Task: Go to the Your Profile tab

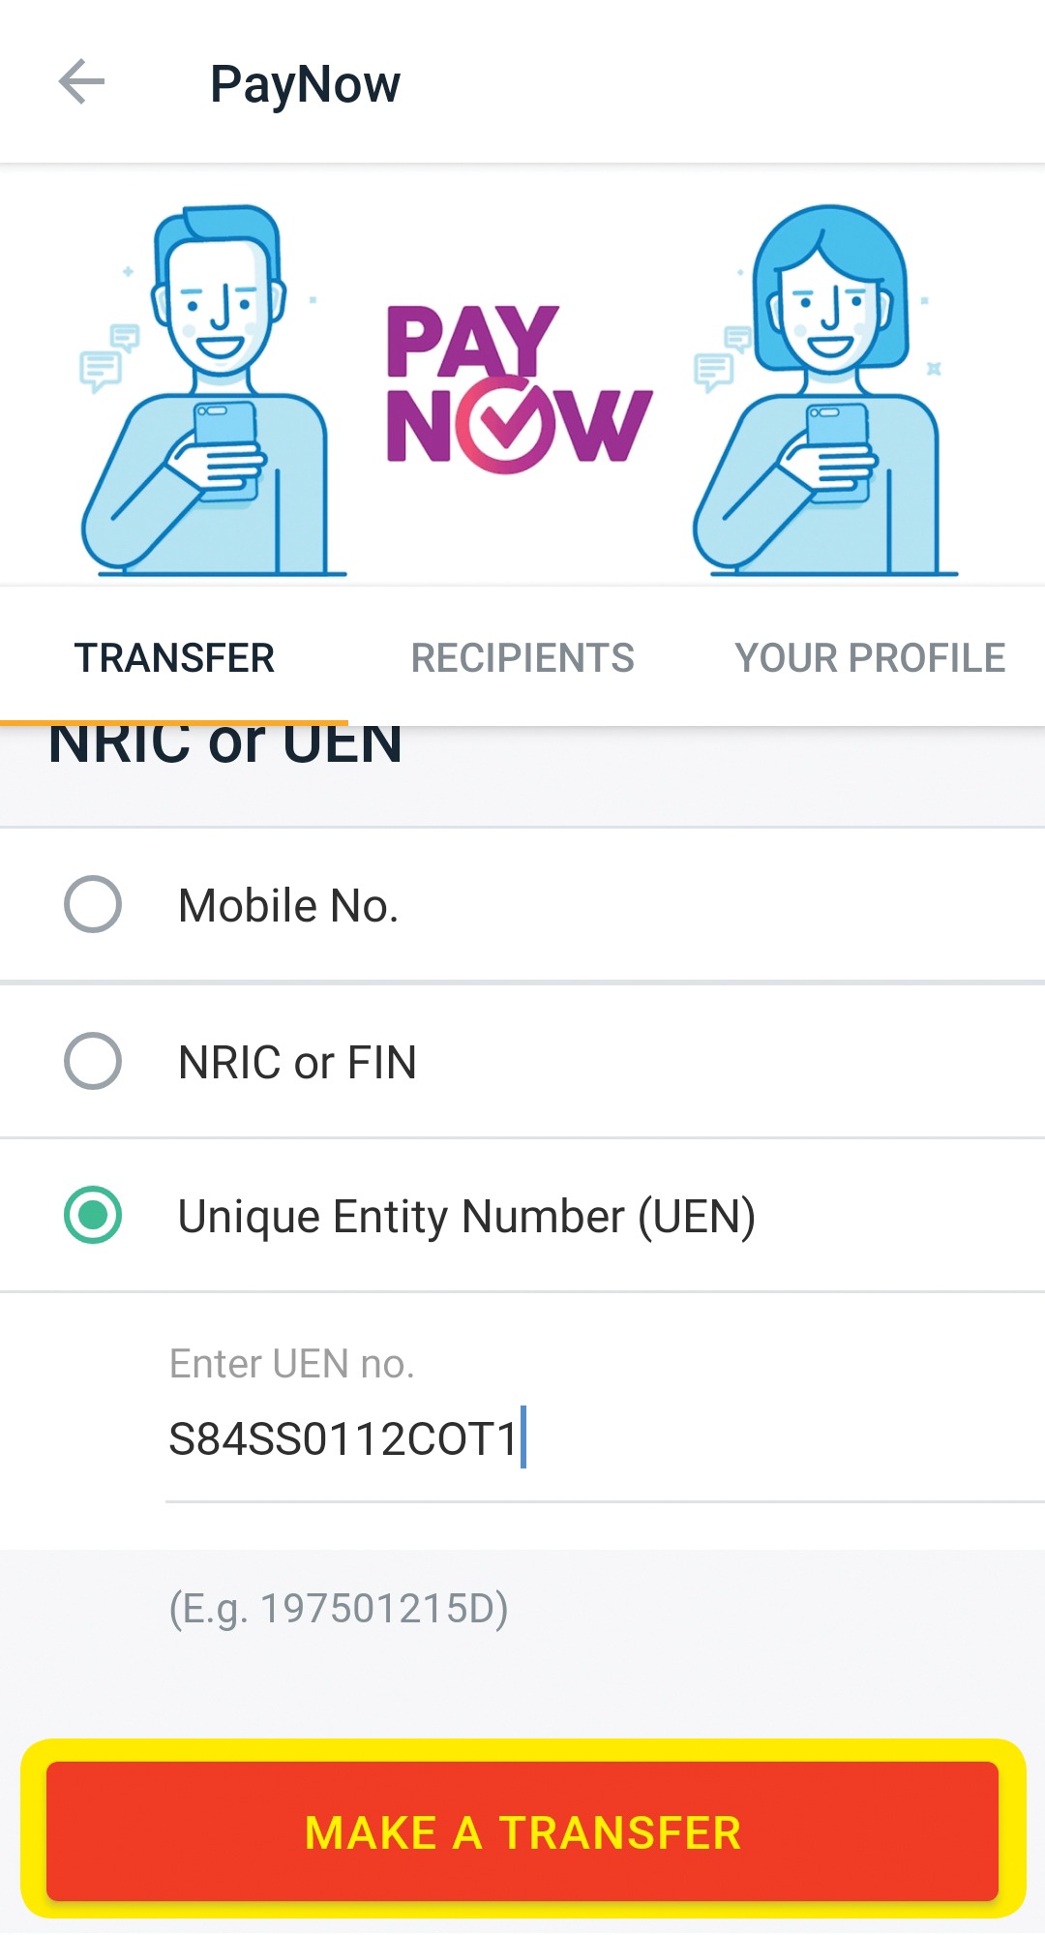Action: pos(870,658)
